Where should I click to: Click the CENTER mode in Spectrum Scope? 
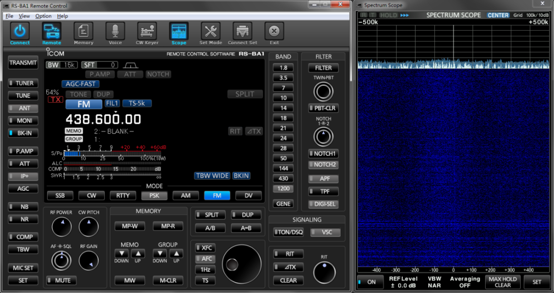[498, 15]
